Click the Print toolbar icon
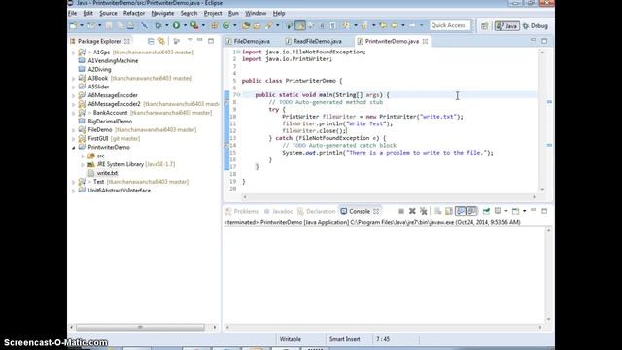 pos(130,26)
